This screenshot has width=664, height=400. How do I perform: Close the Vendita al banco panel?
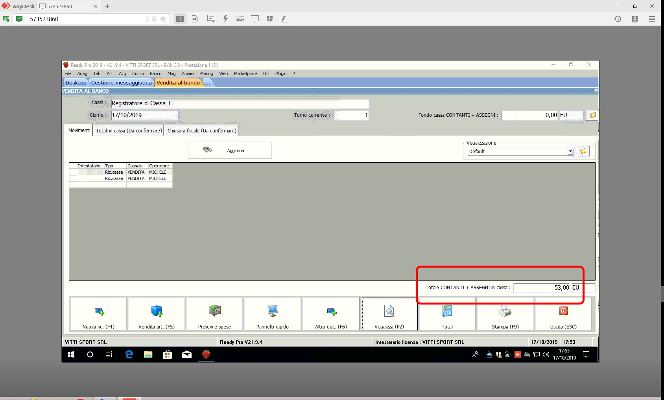(596, 90)
